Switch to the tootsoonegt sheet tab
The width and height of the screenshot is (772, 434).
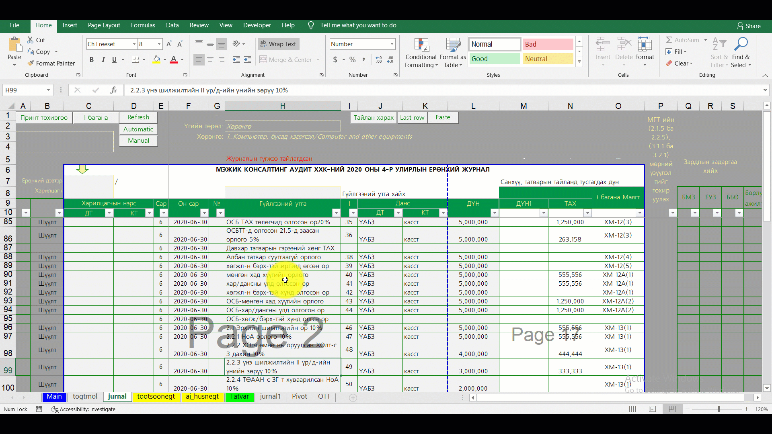pyautogui.click(x=156, y=397)
